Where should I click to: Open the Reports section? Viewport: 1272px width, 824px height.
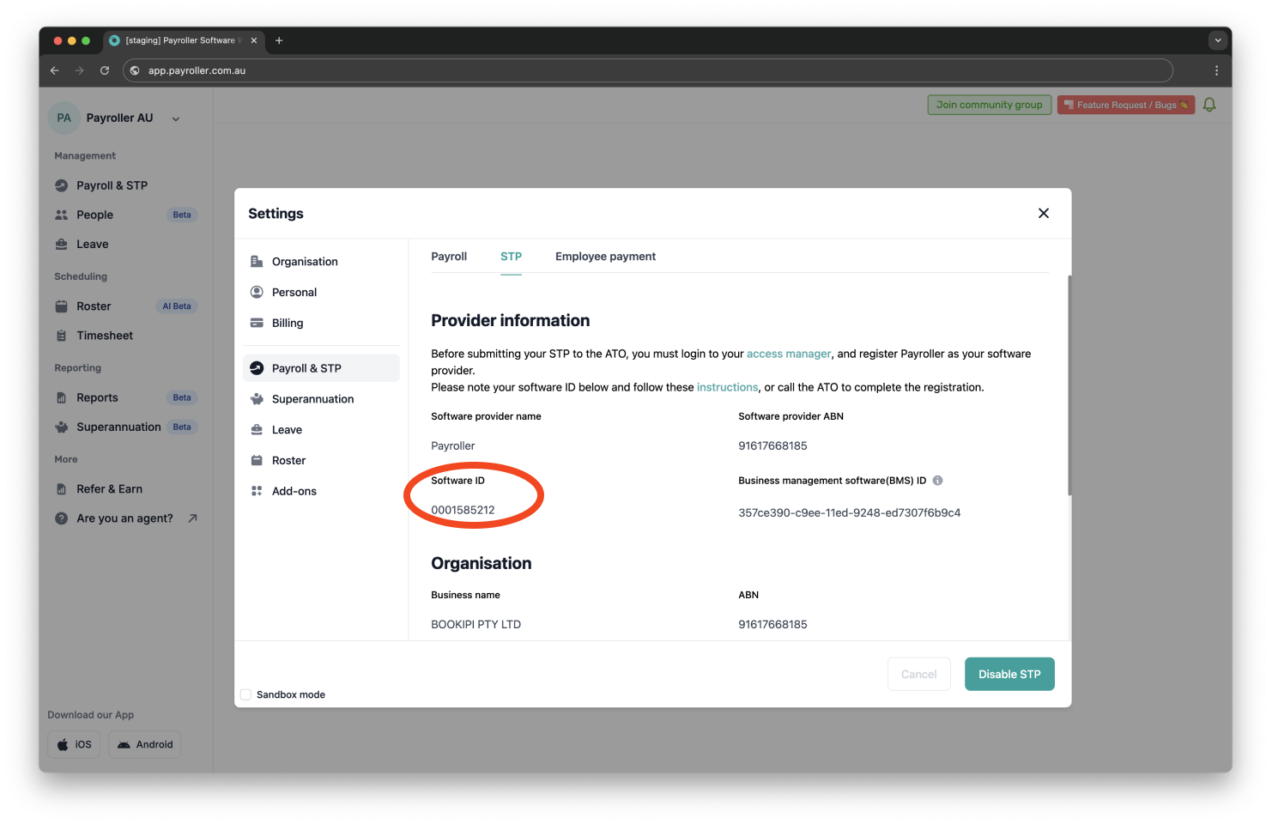pos(96,397)
